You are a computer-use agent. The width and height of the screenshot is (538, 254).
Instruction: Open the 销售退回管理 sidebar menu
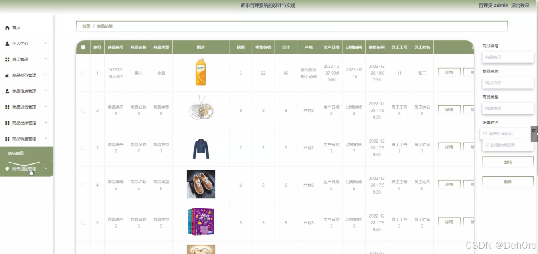pyautogui.click(x=26, y=169)
